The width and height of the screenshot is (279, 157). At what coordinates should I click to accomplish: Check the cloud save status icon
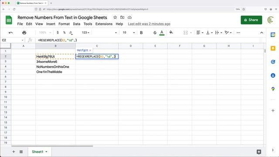coord(130,17)
